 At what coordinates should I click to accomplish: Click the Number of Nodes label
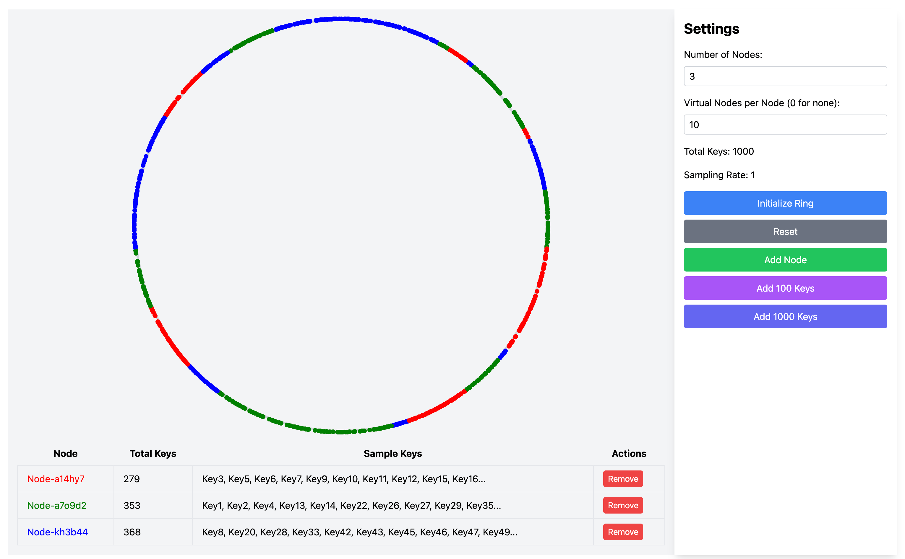[x=723, y=55]
